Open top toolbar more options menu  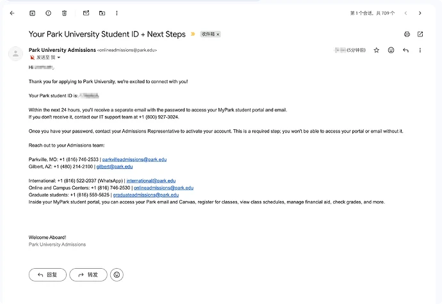[117, 13]
